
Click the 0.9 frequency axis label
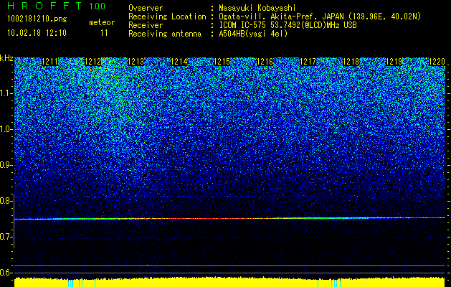click(6, 165)
